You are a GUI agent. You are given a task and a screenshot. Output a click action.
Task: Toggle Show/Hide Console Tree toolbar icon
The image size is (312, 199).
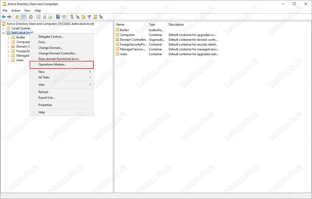point(23,17)
